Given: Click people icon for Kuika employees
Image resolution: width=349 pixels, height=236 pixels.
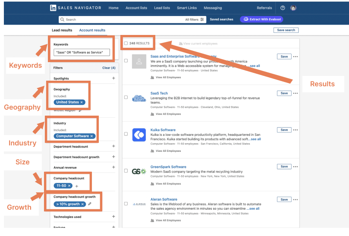Looking at the screenshot, I should [x=152, y=151].
